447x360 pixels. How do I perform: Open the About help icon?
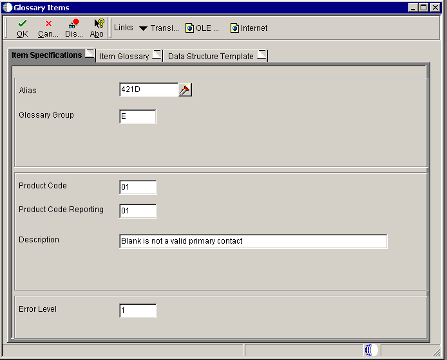tap(97, 28)
